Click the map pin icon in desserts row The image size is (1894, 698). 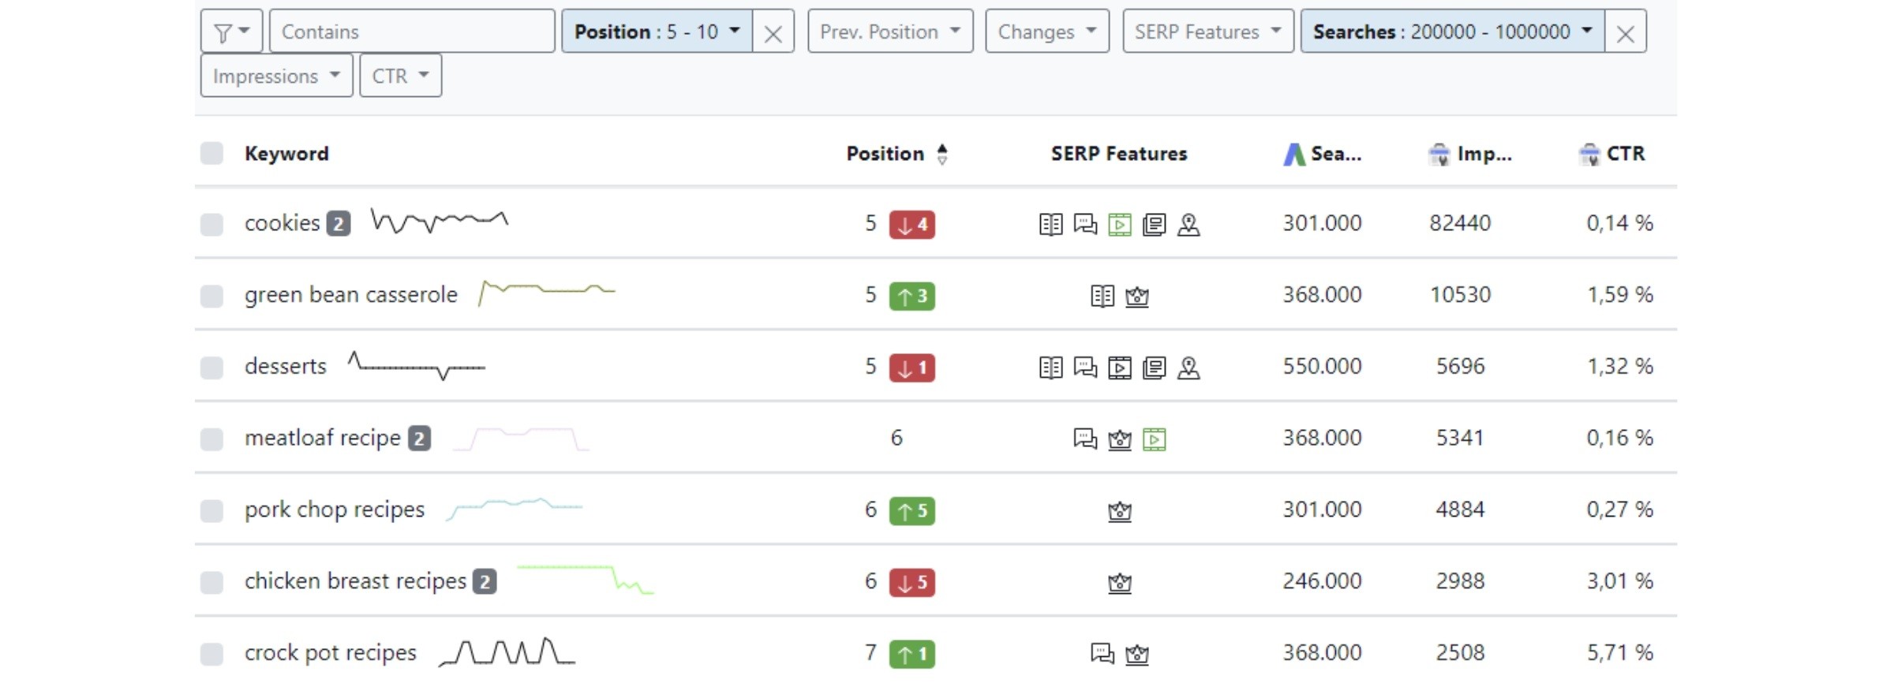1188,368
